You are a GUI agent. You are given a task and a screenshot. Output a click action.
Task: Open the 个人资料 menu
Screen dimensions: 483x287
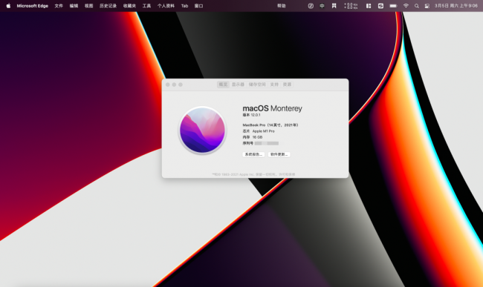[x=166, y=6]
